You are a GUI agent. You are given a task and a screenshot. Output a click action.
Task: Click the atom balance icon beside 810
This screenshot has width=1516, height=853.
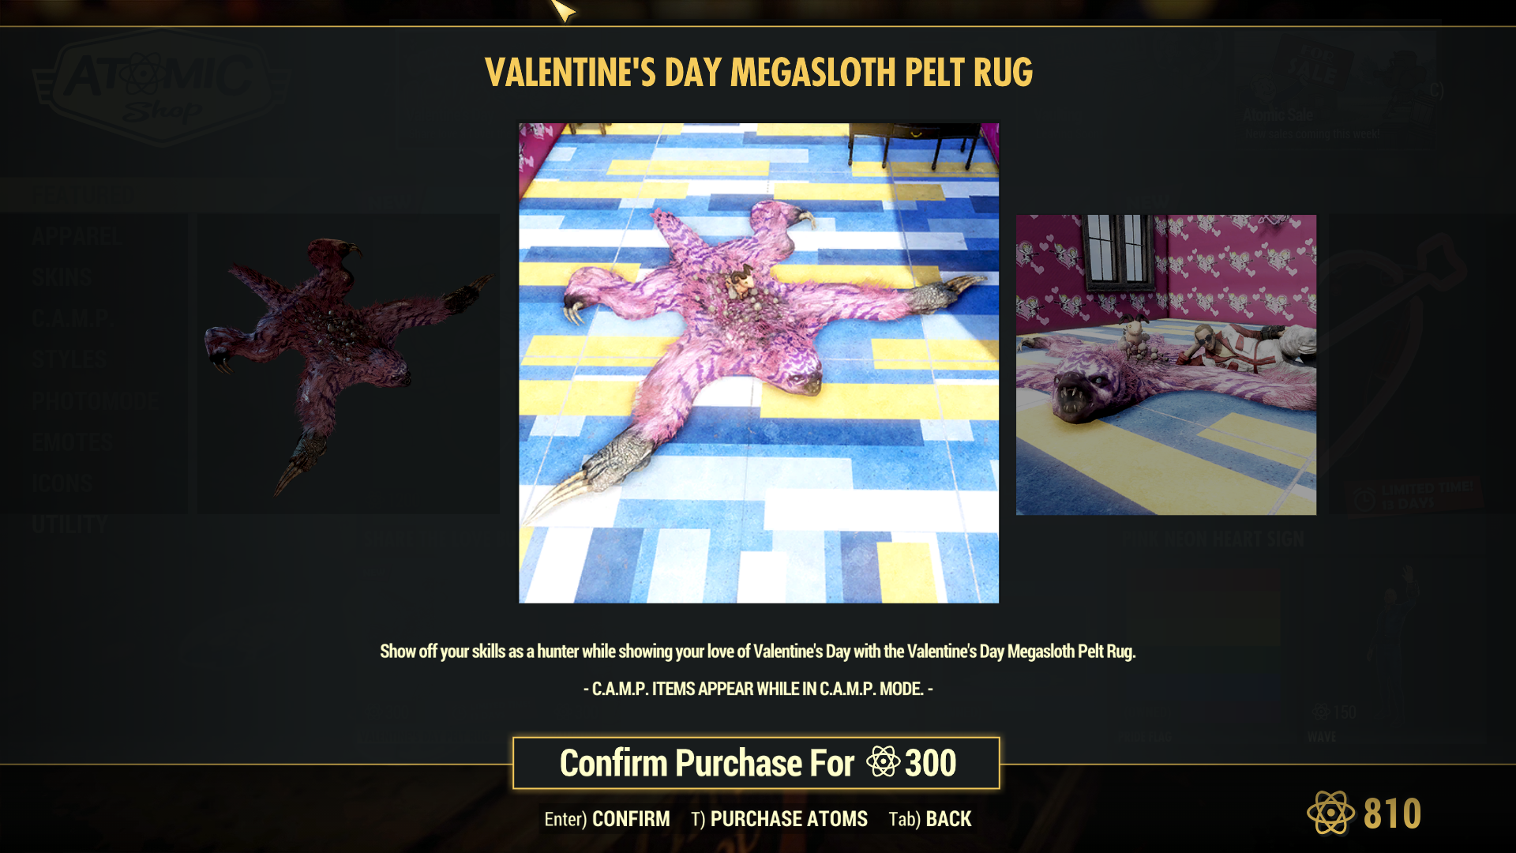point(1330,813)
